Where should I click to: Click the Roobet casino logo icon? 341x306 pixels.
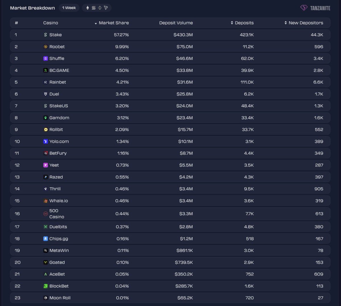click(x=45, y=47)
